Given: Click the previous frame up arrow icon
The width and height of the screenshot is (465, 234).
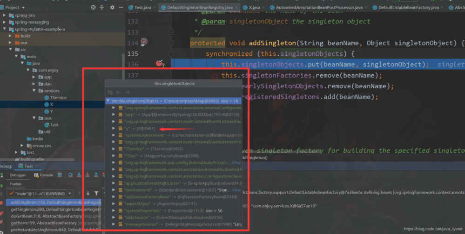Looking at the screenshot, I should (79, 193).
